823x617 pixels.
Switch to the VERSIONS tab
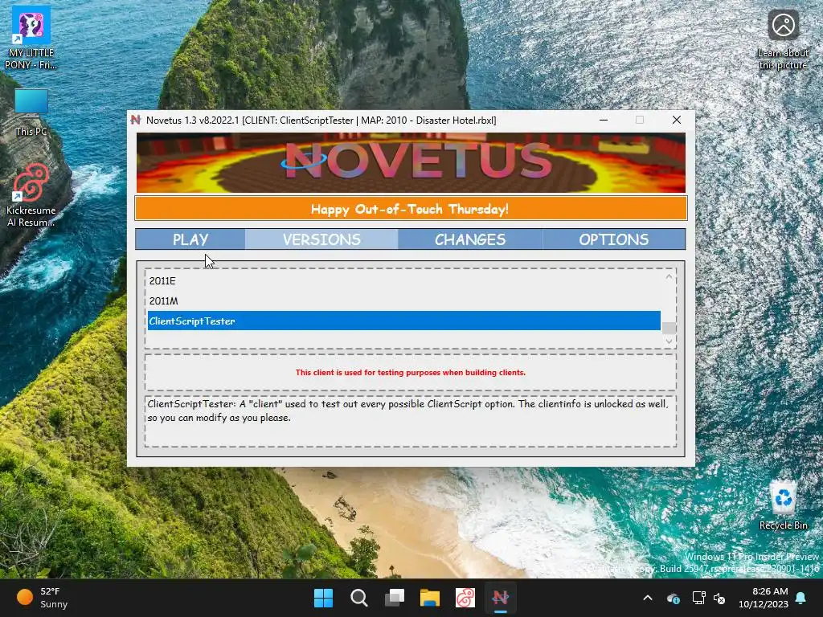tap(321, 239)
